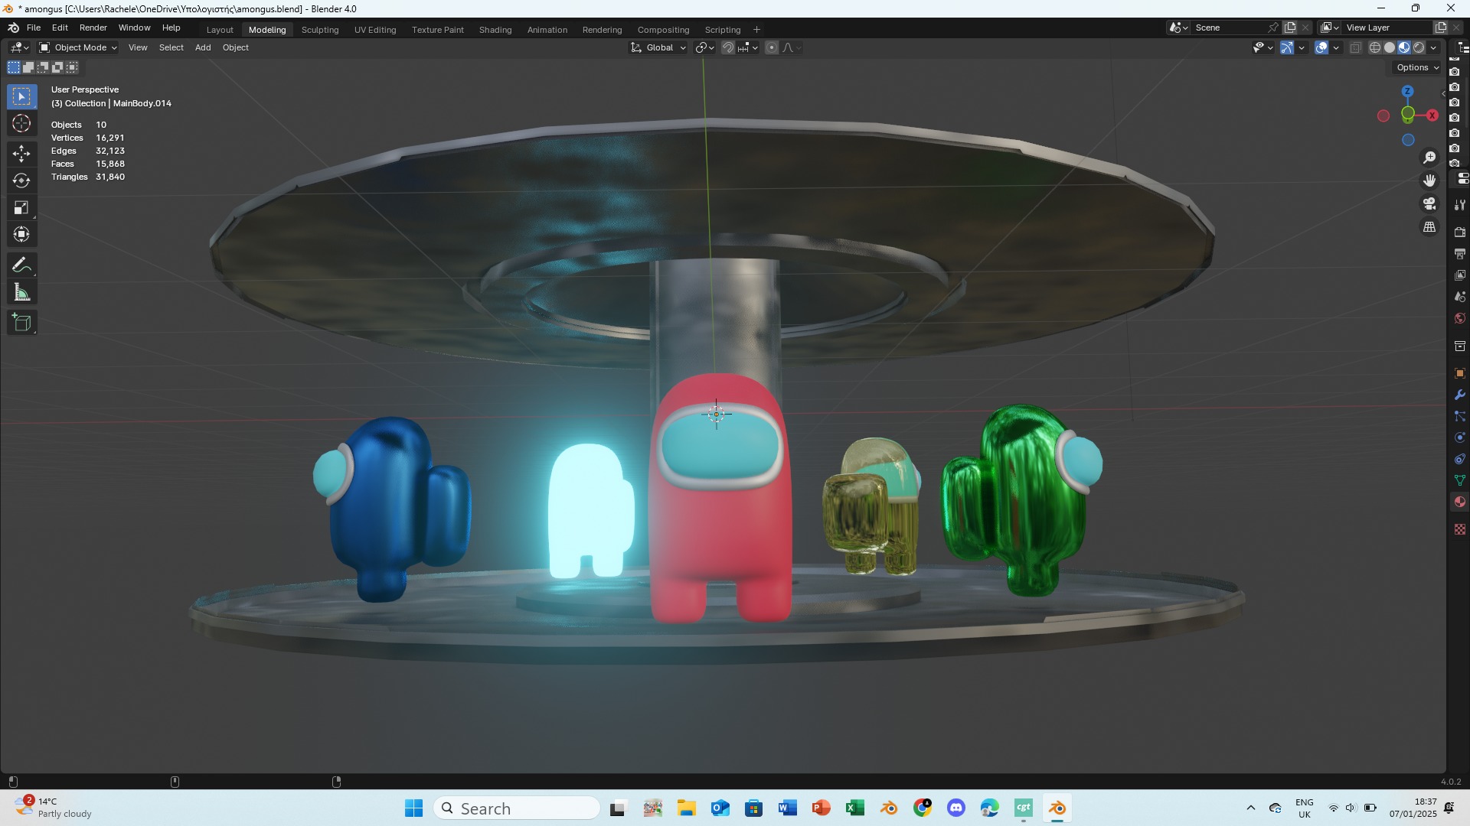This screenshot has height=826, width=1470.
Task: Toggle proportional editing button
Action: point(772,47)
